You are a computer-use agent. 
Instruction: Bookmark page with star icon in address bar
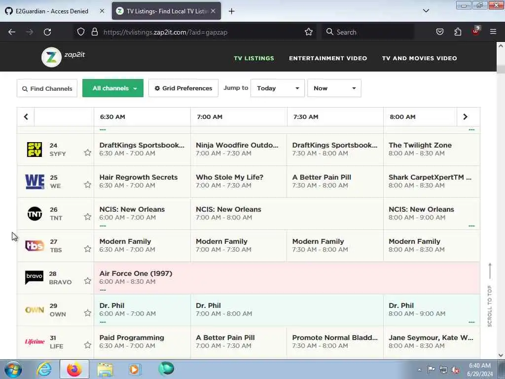pos(309,32)
